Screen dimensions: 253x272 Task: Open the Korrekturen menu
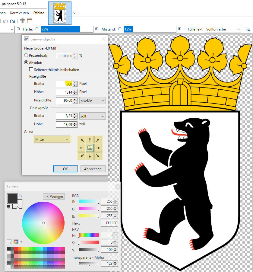point(19,13)
